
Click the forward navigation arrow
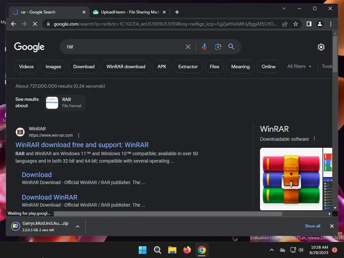24,24
